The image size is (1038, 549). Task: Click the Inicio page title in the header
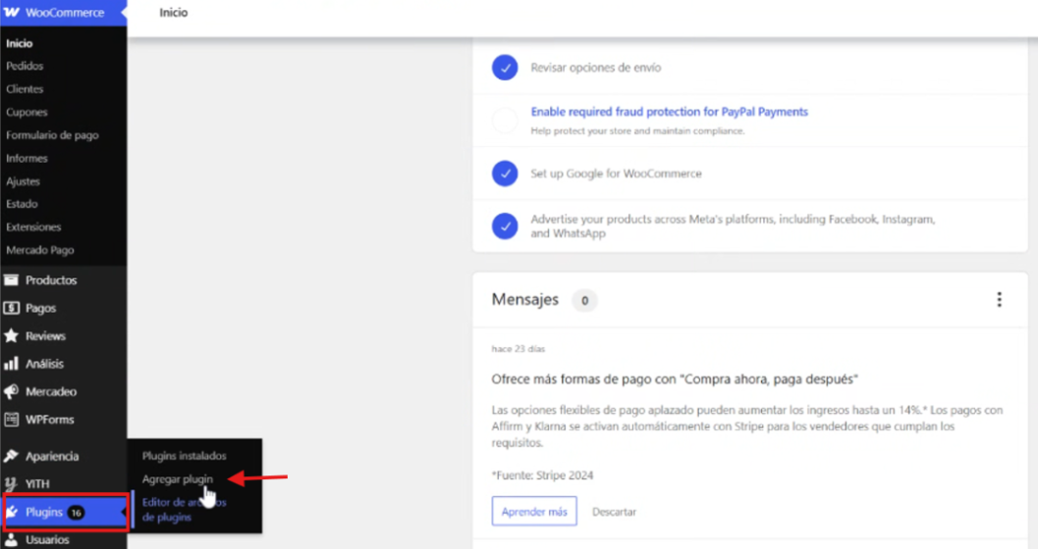(174, 13)
